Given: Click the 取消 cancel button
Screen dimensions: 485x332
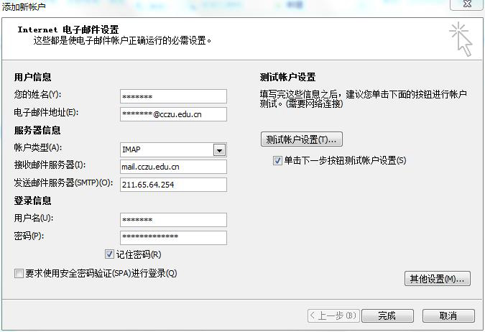Looking at the screenshot, I should (x=448, y=316).
